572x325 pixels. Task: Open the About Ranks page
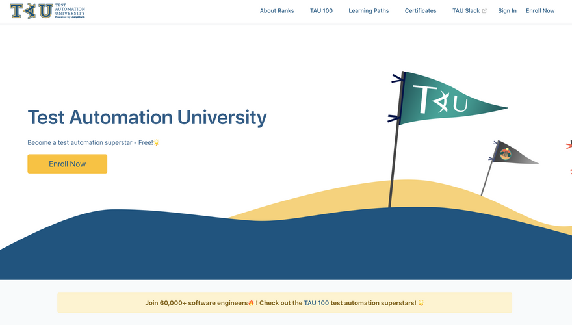coord(277,11)
